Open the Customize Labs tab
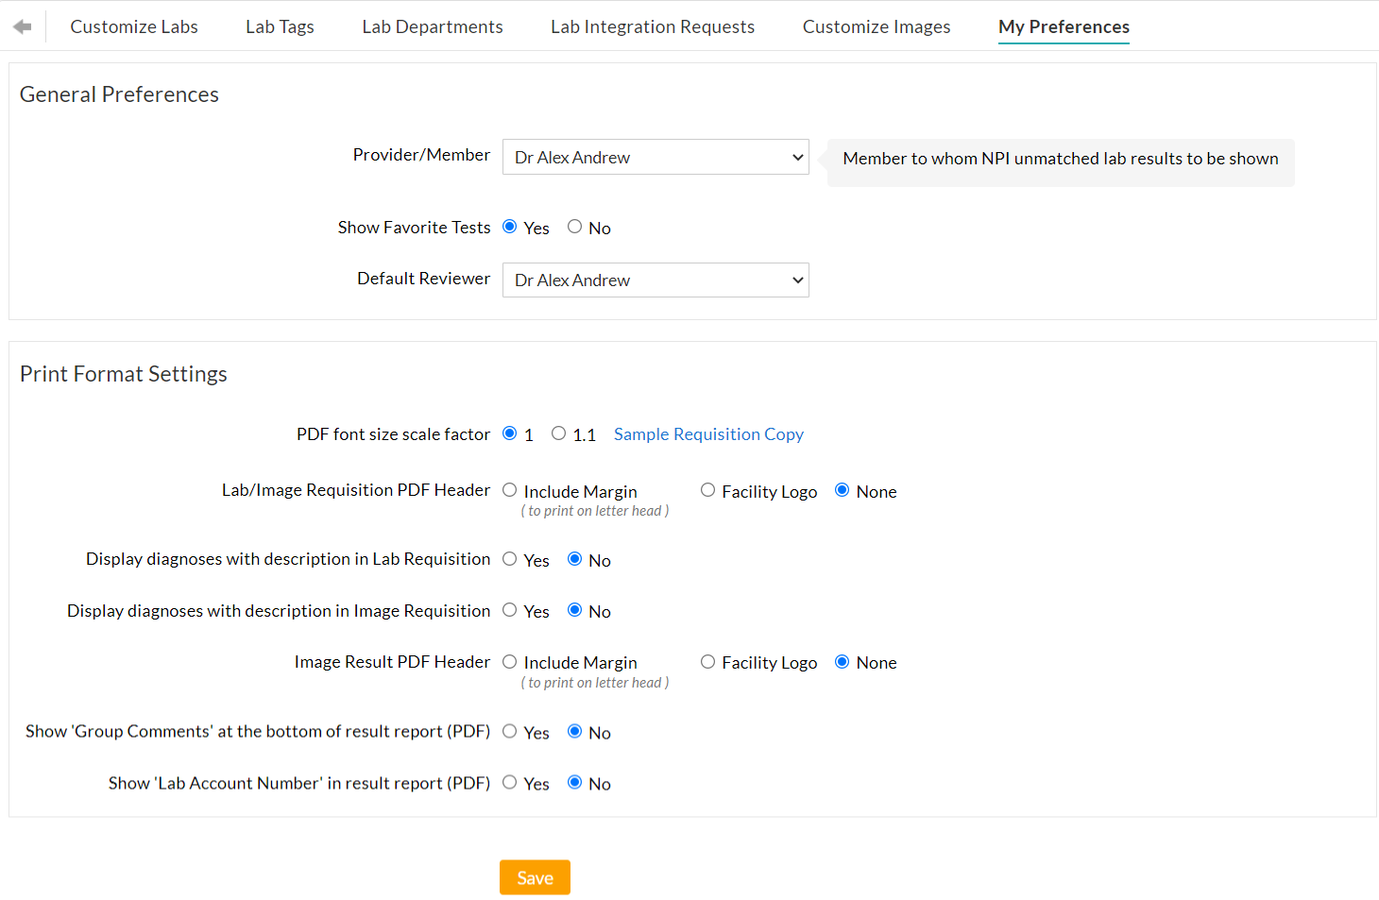This screenshot has width=1379, height=900. (x=134, y=26)
